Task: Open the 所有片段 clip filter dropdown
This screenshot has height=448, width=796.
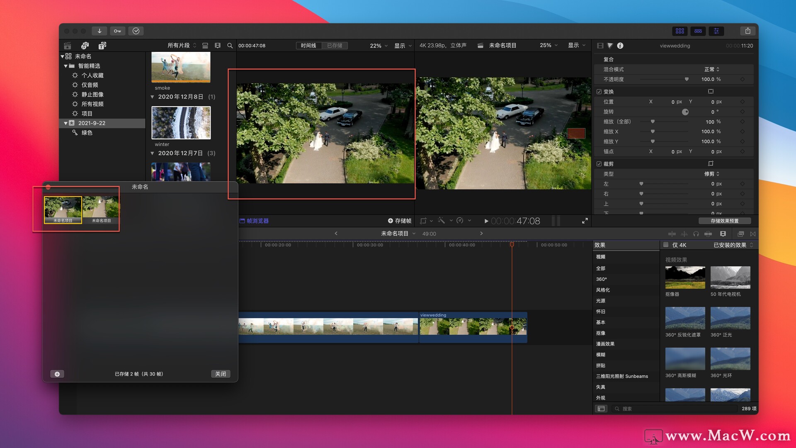Action: pos(182,46)
